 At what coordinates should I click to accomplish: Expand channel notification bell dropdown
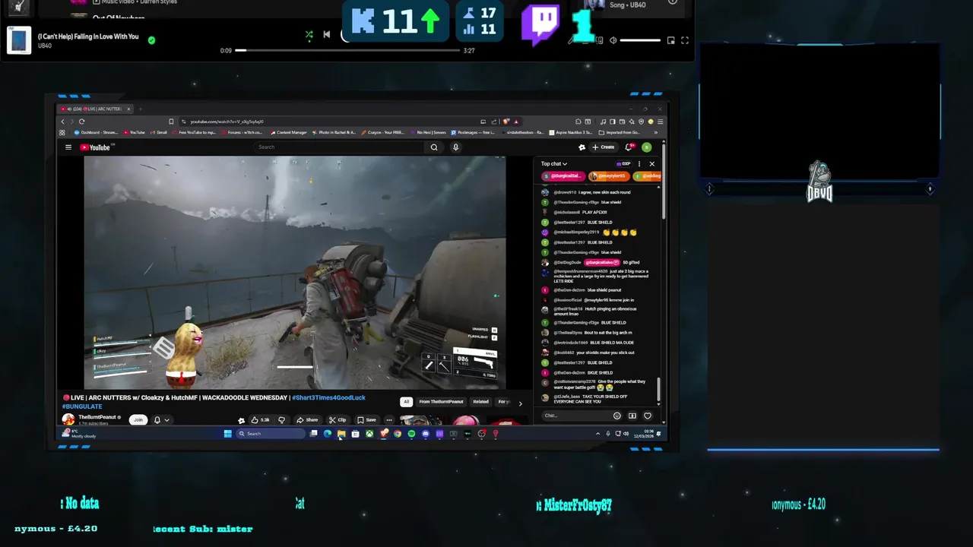(x=161, y=419)
